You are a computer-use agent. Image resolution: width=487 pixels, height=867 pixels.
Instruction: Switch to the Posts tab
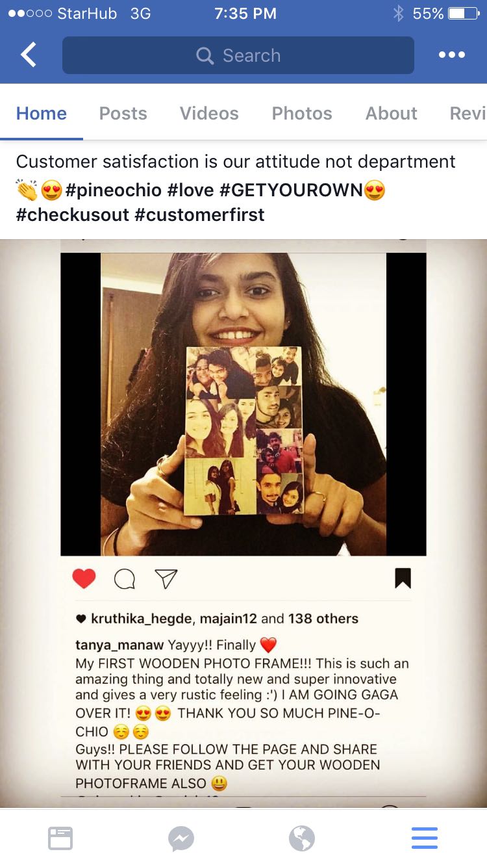[123, 113]
